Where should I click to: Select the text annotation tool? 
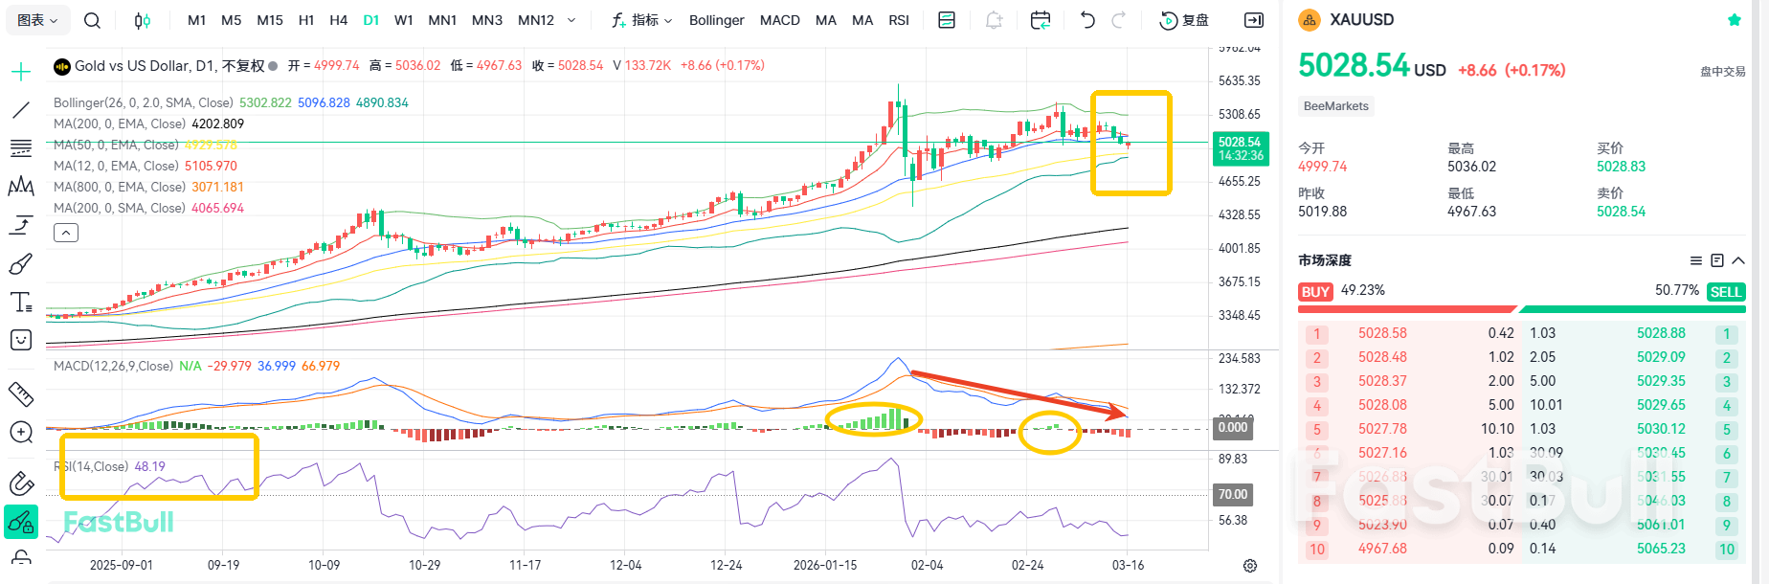[x=21, y=303]
